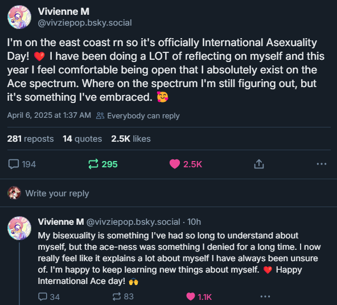
Task: View the 14 quotes list
Action: click(83, 139)
